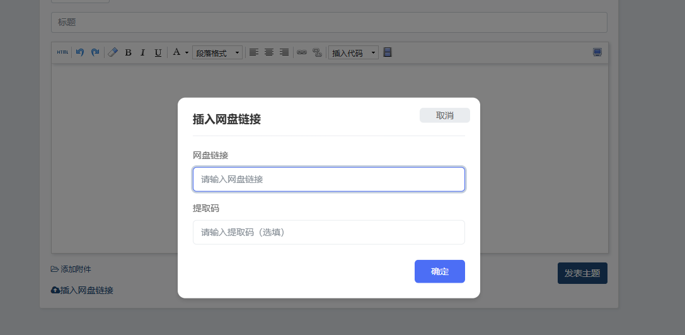Image resolution: width=685 pixels, height=335 pixels.
Task: Click the 标题 title input field
Action: [329, 22]
